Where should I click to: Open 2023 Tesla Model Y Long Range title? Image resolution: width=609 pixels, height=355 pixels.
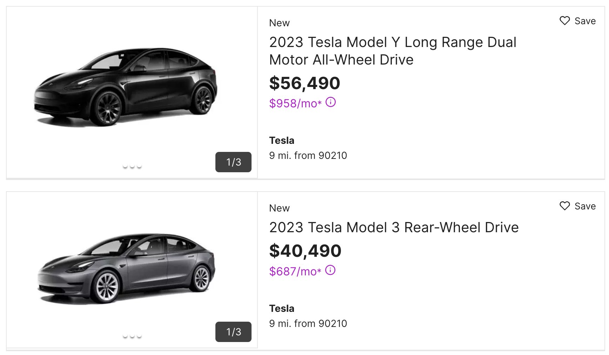point(393,51)
